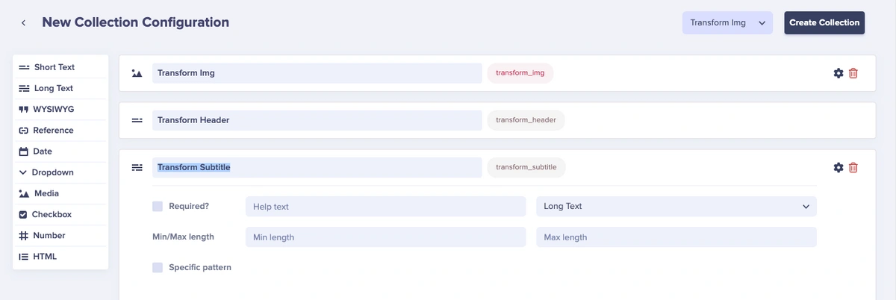
Task: Click the short text icon beside Transform Header
Action: (x=137, y=120)
